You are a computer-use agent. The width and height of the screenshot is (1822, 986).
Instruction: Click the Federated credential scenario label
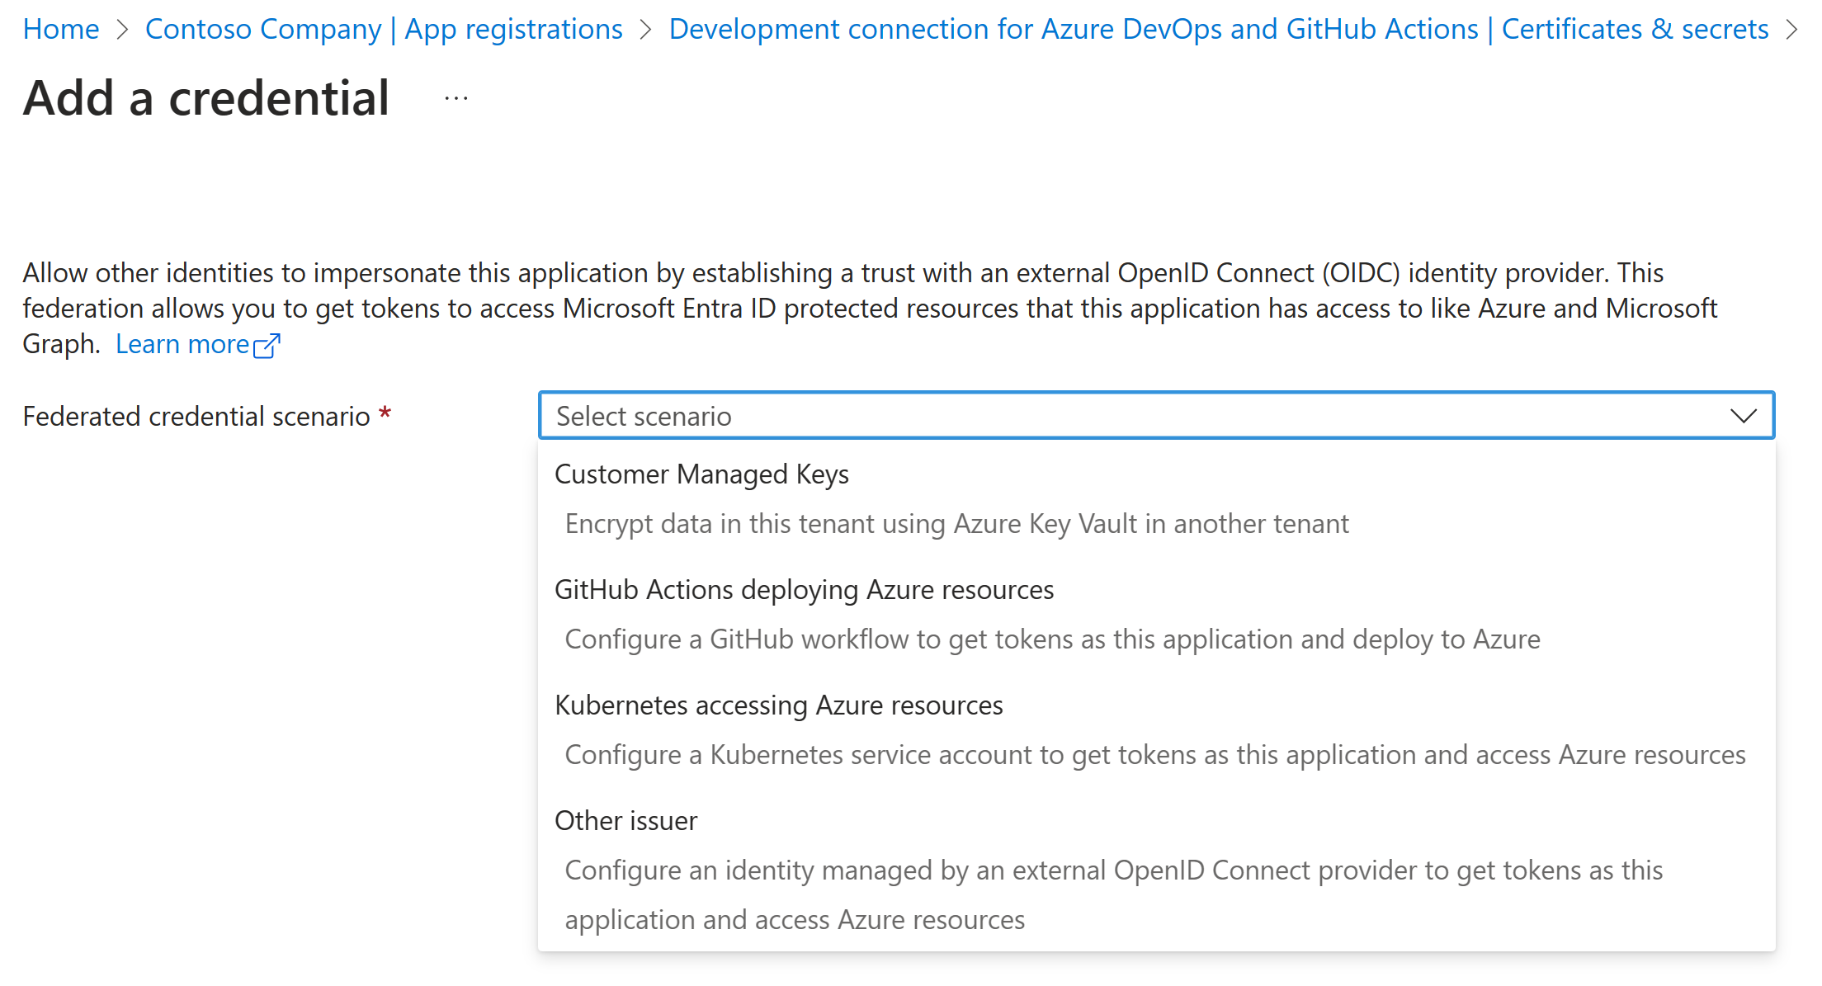(x=196, y=417)
